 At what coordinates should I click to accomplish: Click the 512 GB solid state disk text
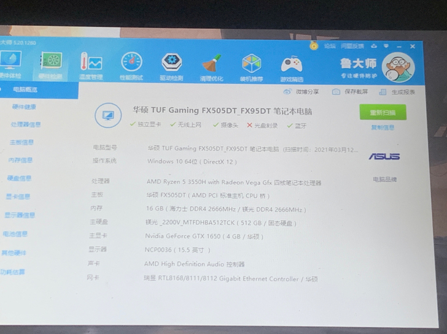[x=221, y=222]
